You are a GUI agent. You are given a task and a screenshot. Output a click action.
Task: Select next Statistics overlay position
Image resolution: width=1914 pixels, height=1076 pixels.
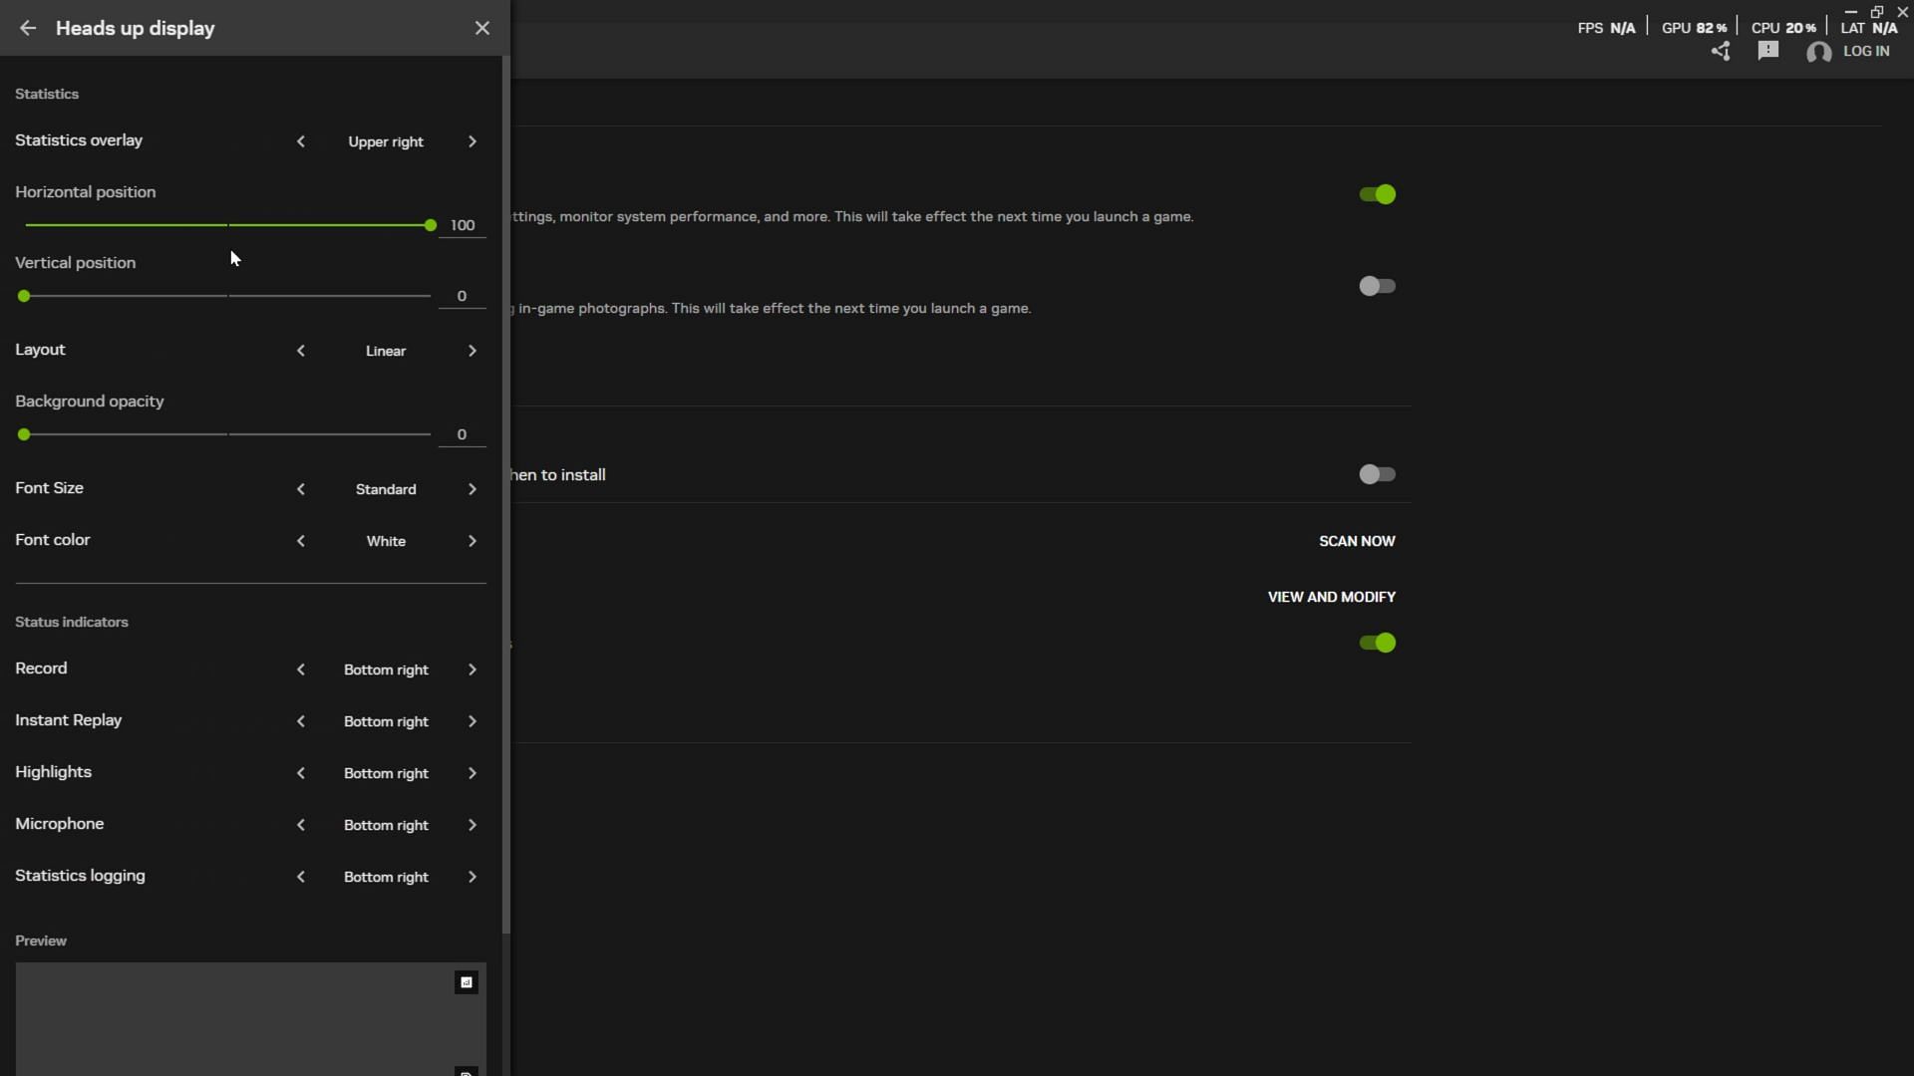pyautogui.click(x=473, y=141)
